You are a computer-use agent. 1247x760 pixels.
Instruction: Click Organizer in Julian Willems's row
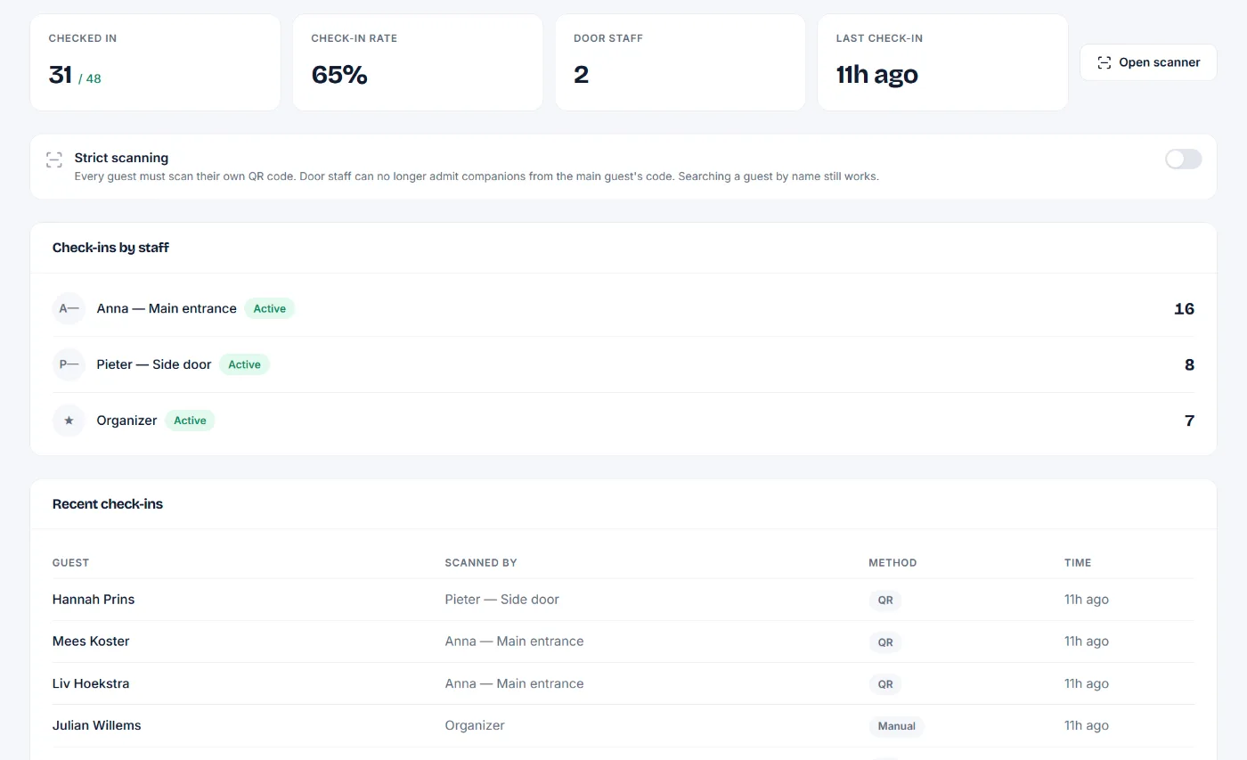[475, 725]
